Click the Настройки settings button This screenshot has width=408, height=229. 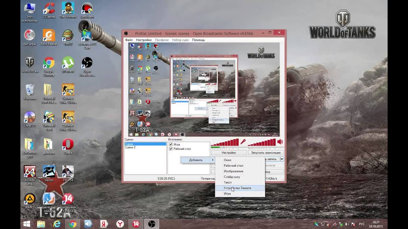229,153
